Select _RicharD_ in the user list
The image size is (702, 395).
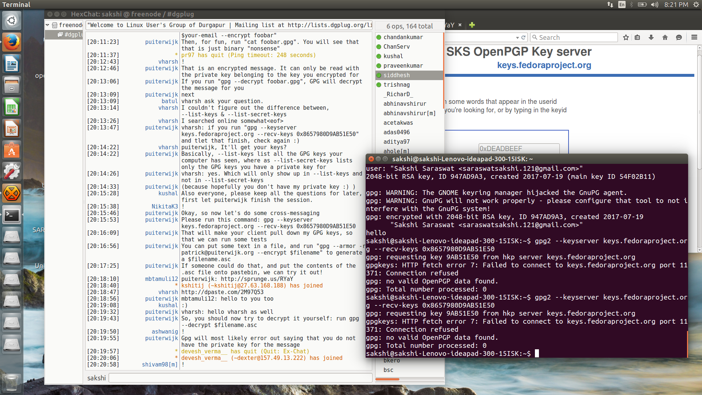pyautogui.click(x=409, y=94)
